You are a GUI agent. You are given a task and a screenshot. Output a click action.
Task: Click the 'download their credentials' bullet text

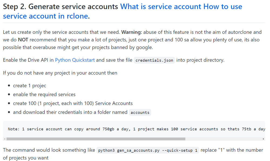70,112
